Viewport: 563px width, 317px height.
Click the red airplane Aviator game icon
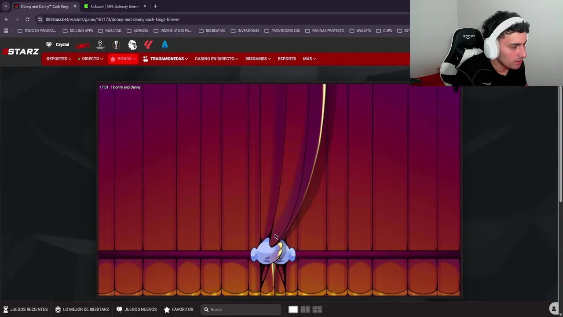point(82,45)
